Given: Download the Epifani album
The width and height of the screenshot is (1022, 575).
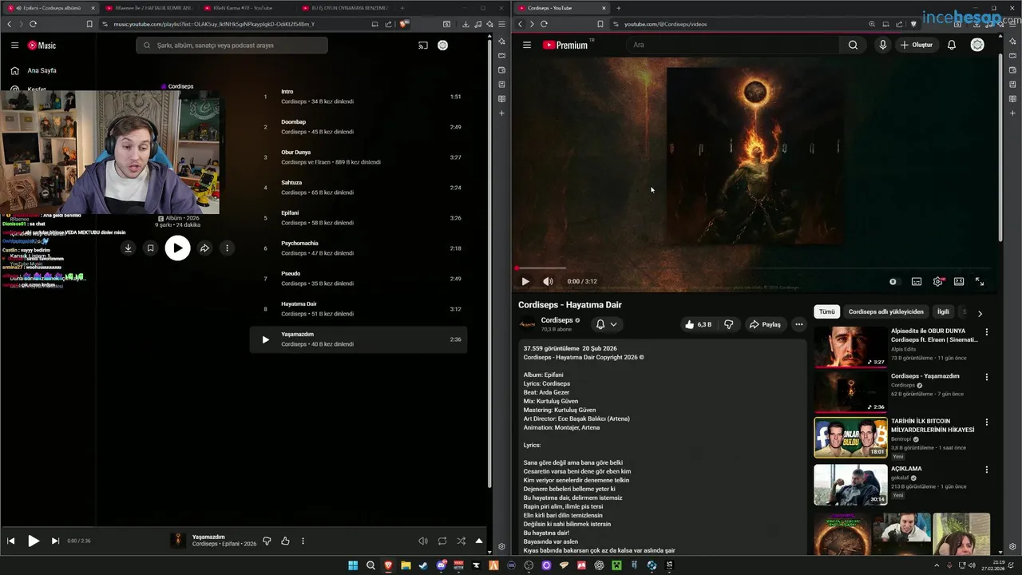Looking at the screenshot, I should click(128, 248).
